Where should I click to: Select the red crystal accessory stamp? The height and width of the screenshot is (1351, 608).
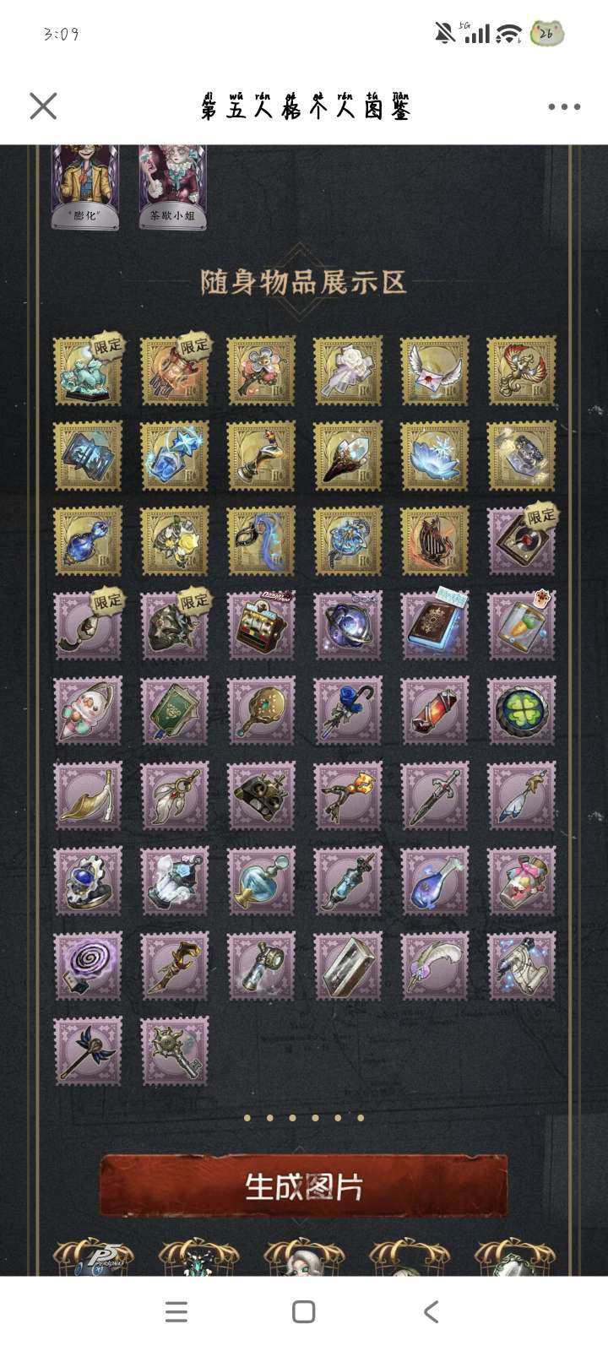435,710
